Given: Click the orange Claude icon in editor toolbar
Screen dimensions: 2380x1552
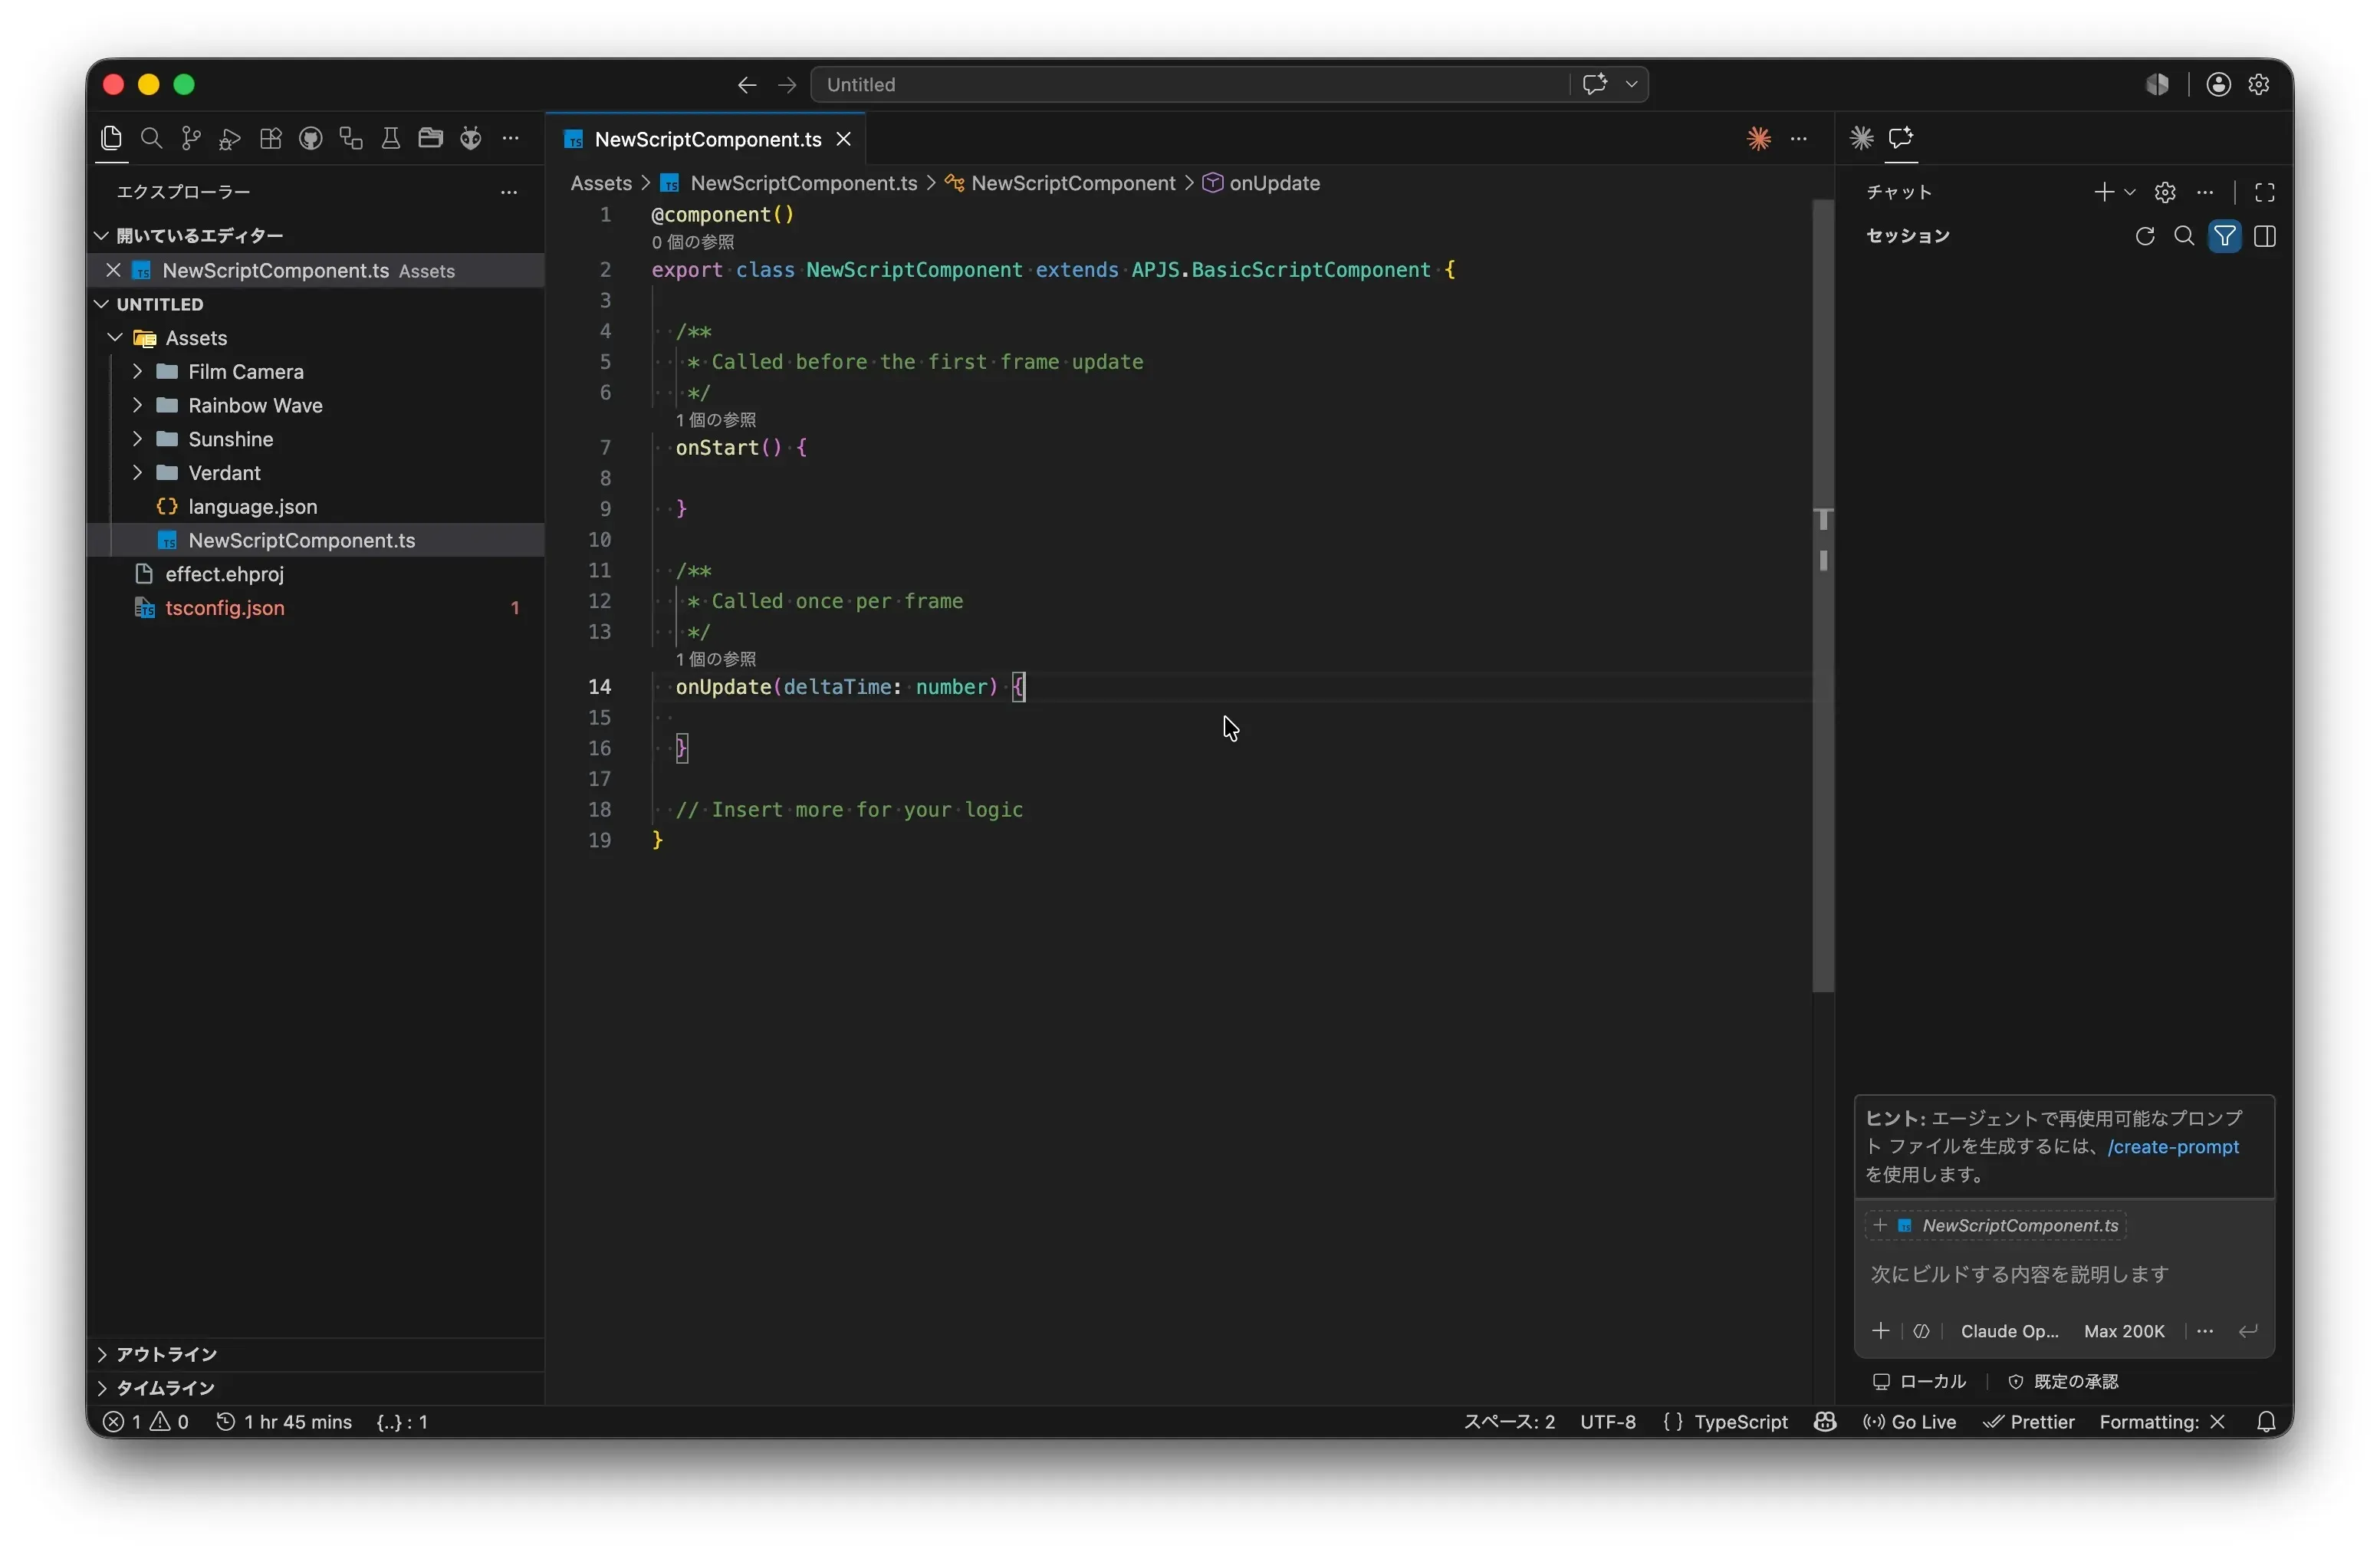Looking at the screenshot, I should pos(1759,138).
